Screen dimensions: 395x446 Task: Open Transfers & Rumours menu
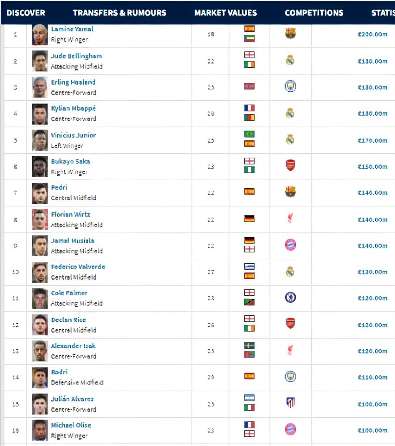tap(119, 13)
